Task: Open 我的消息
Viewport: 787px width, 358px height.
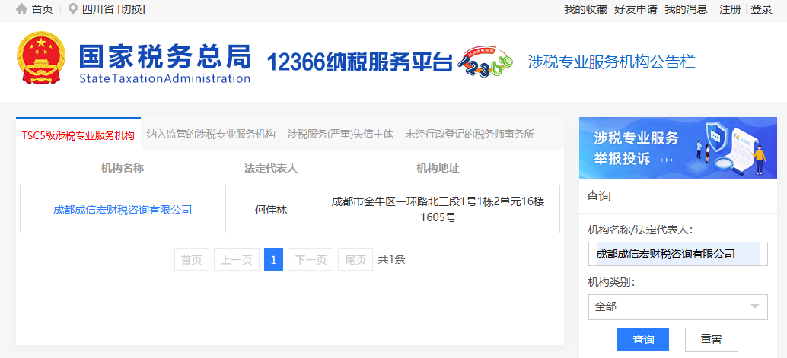Action: (686, 9)
